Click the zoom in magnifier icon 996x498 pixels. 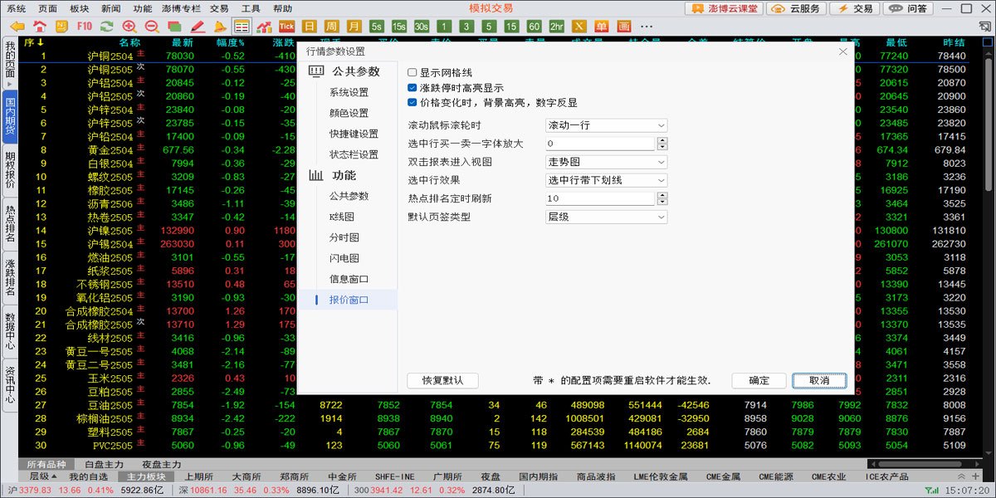(129, 27)
